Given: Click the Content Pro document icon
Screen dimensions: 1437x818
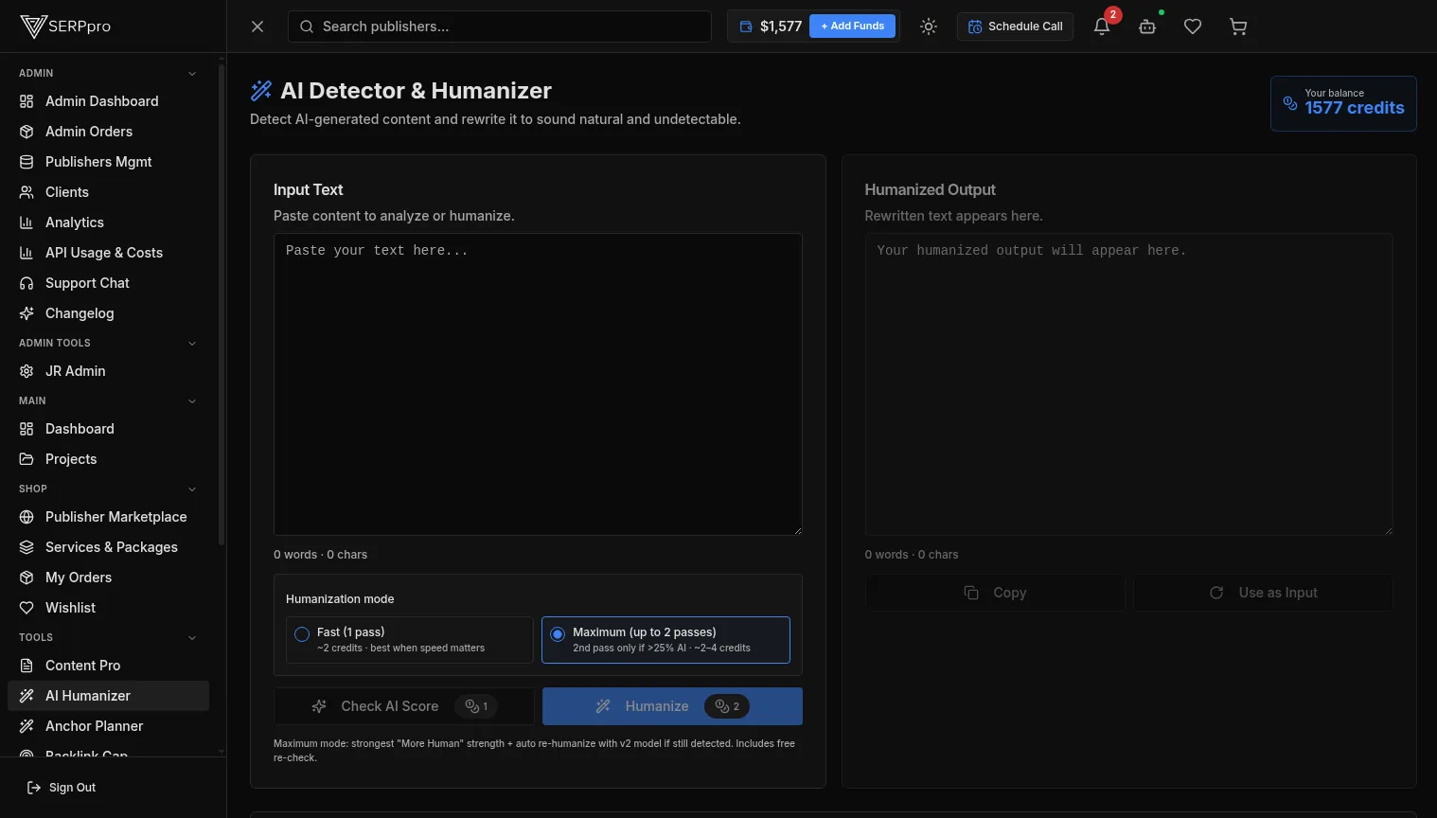Looking at the screenshot, I should (x=27, y=666).
